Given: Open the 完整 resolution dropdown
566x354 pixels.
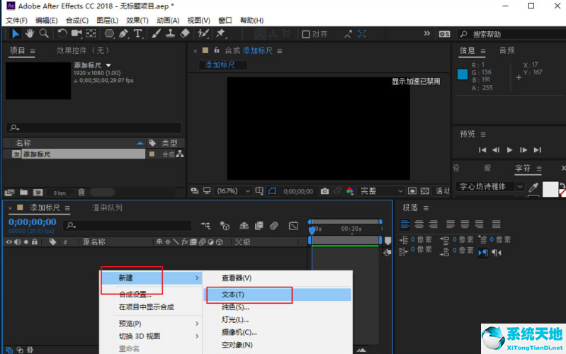Looking at the screenshot, I should (x=381, y=191).
